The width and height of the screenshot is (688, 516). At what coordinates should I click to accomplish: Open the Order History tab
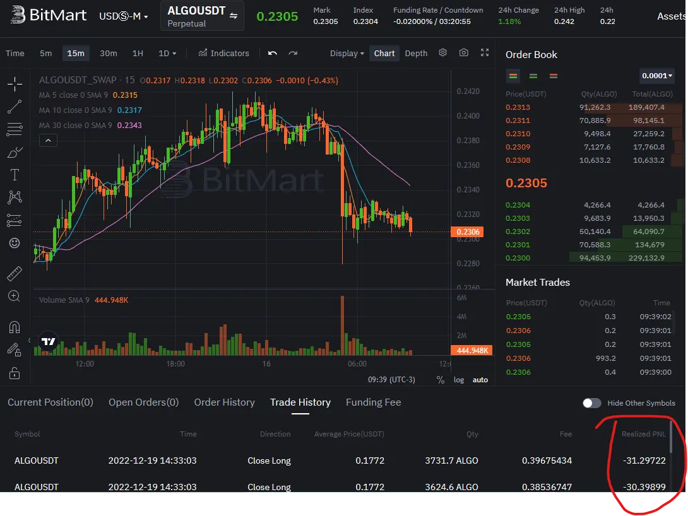pos(224,402)
